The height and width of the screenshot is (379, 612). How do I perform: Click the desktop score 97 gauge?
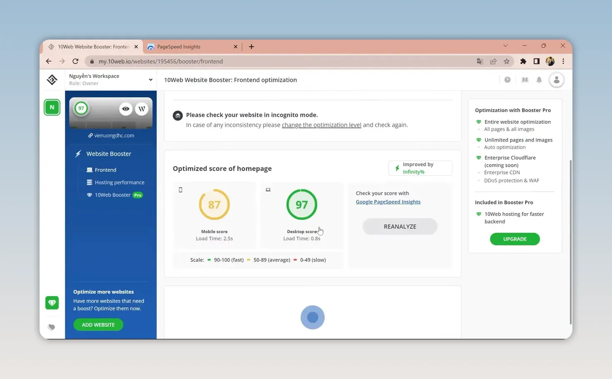coord(302,204)
